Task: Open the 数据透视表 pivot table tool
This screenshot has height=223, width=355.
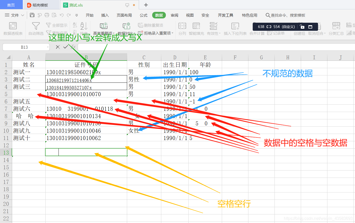Action: pos(13,29)
